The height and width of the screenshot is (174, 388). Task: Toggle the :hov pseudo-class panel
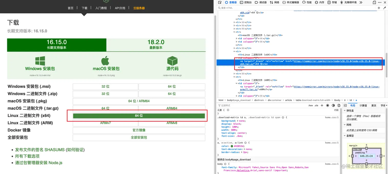pos(311,105)
